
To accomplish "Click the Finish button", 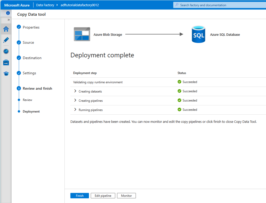I will tap(79, 196).
